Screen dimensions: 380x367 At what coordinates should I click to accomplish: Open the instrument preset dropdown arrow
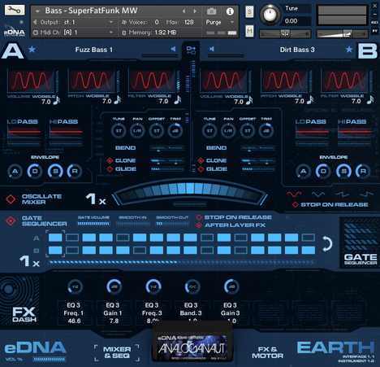[x=37, y=11]
